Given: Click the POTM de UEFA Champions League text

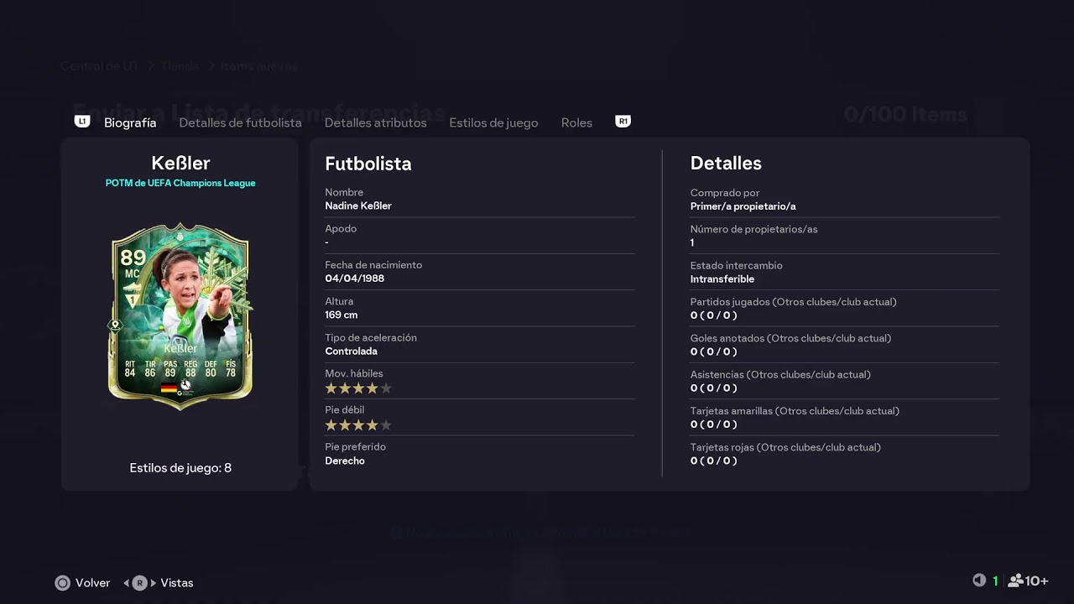Looking at the screenshot, I should 180,183.
